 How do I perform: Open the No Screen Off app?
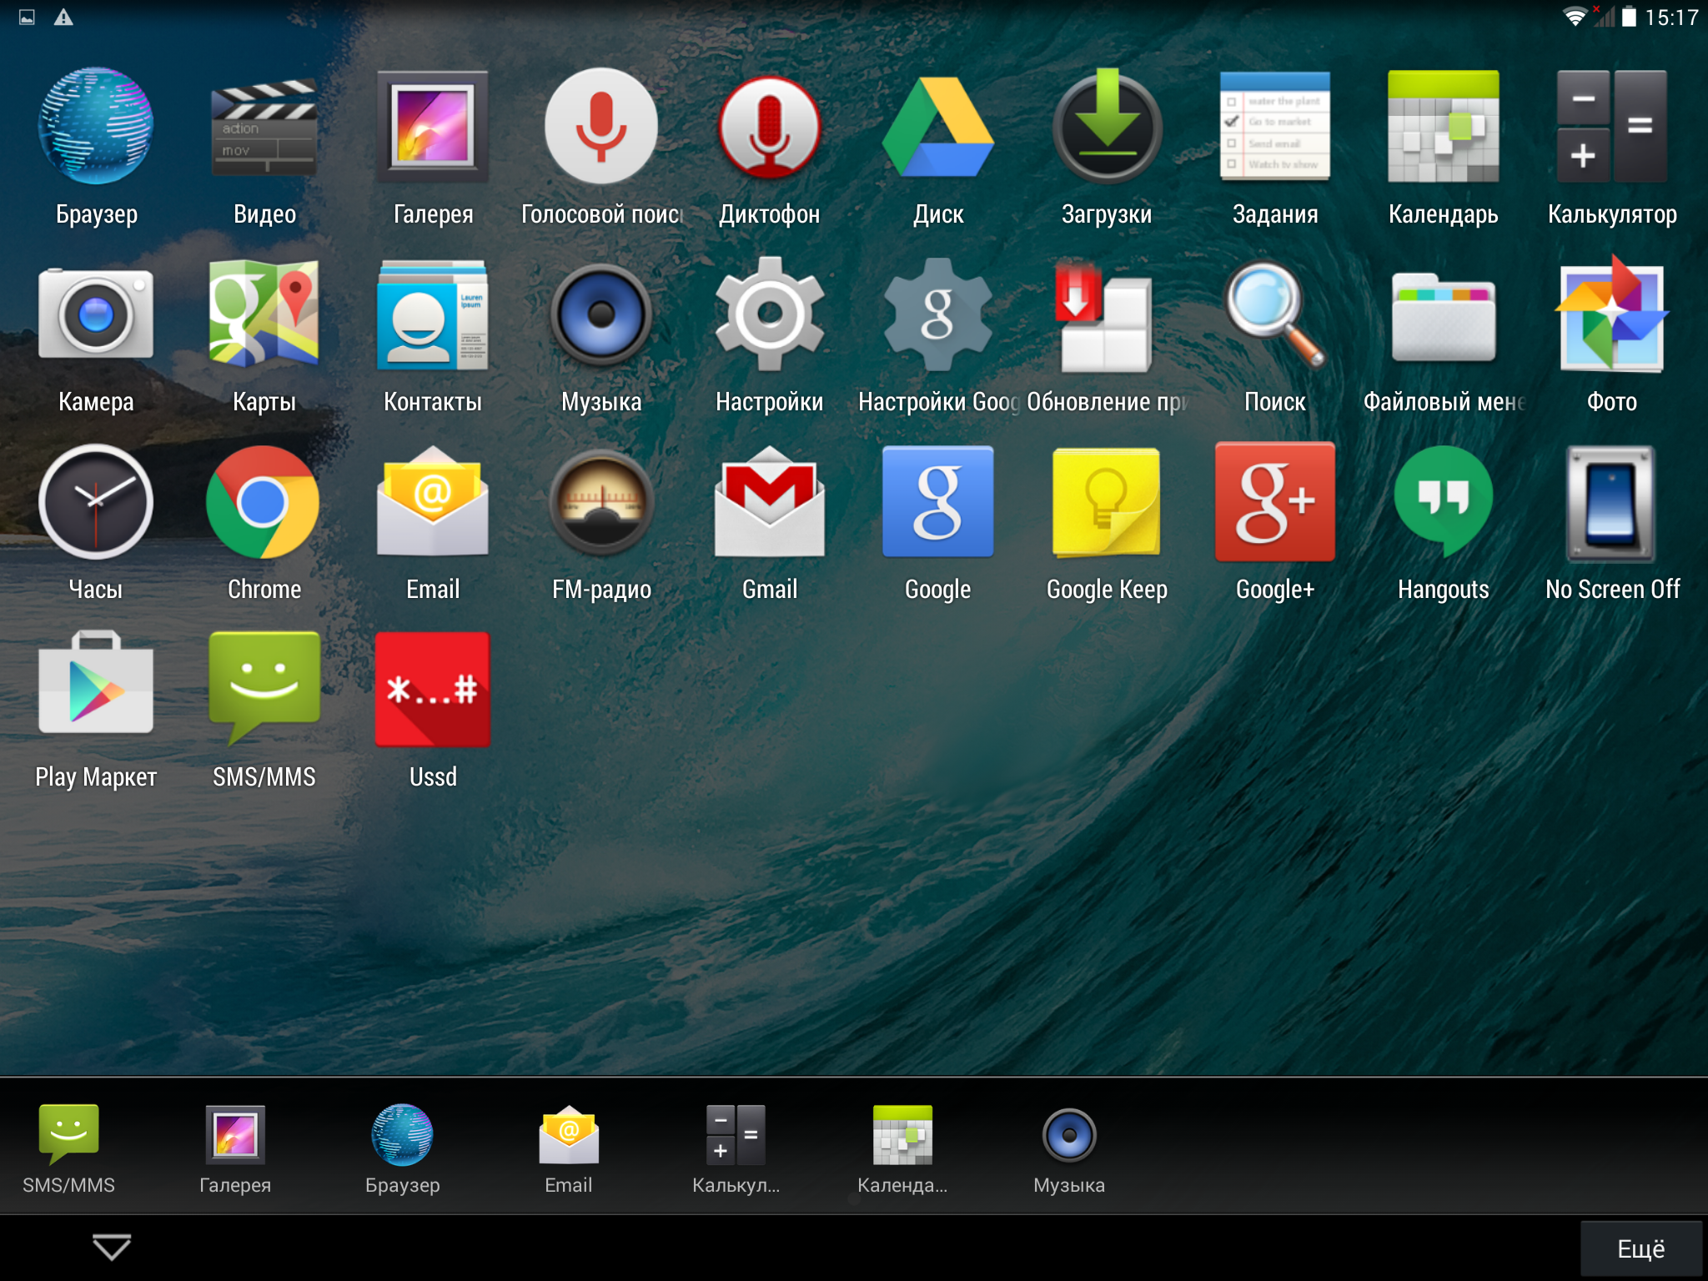[1612, 523]
